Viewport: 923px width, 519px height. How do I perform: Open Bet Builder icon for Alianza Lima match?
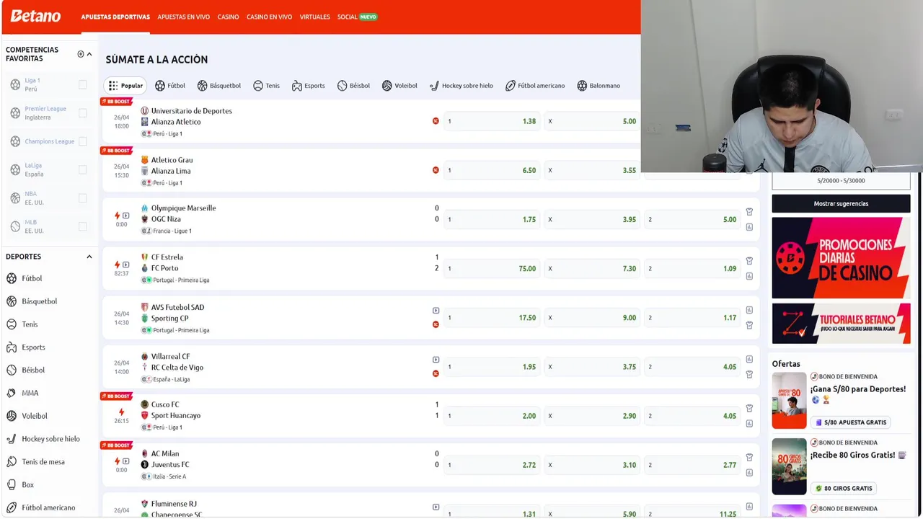coord(436,170)
